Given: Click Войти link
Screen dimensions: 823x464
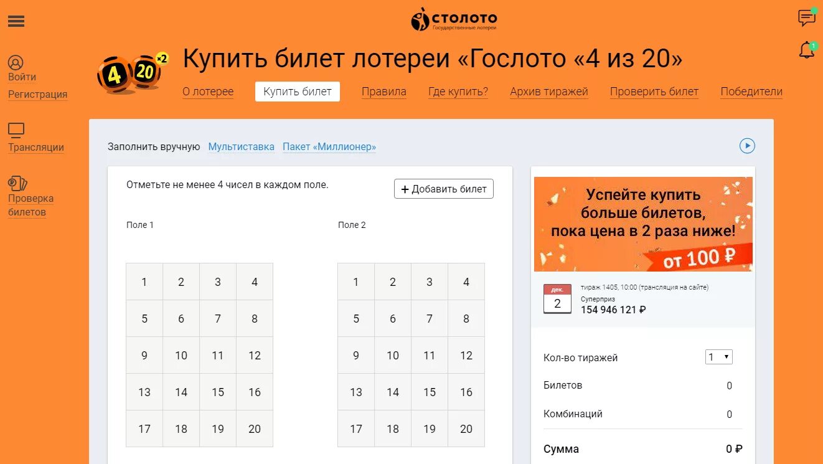Looking at the screenshot, I should pyautogui.click(x=22, y=77).
